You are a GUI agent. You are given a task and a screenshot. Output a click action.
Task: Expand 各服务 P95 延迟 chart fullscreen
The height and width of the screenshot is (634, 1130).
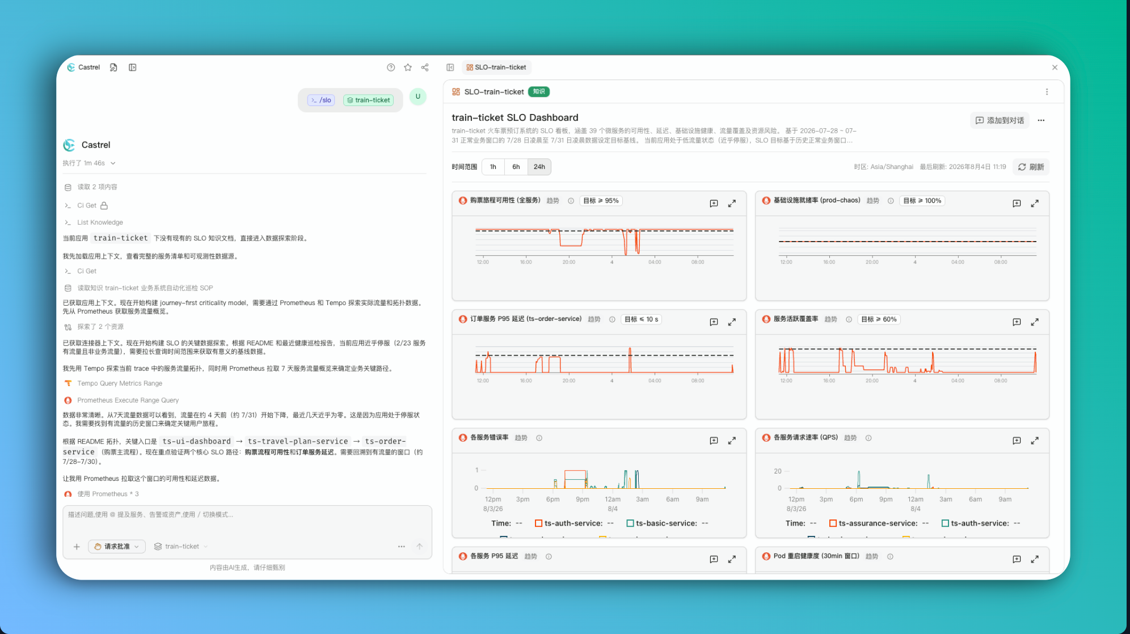[732, 559]
